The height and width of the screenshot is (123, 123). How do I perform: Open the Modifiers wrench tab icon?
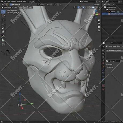(103, 70)
